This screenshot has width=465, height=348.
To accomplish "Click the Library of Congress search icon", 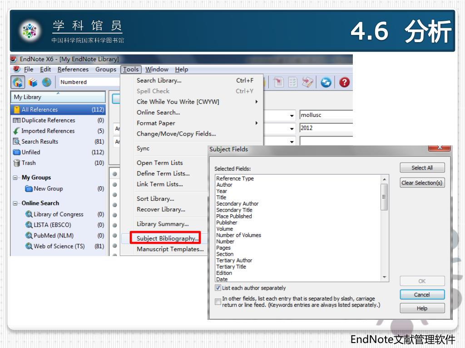I will (29, 214).
